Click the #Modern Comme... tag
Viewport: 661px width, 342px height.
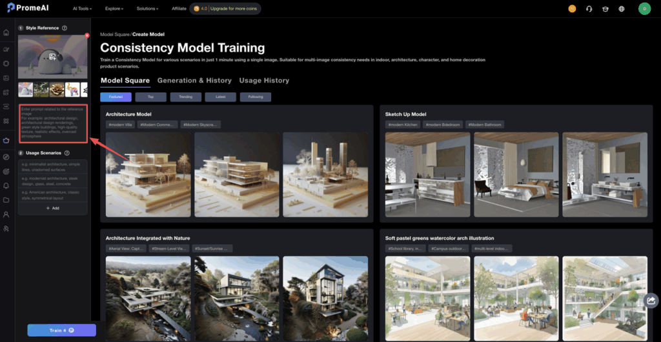point(156,125)
